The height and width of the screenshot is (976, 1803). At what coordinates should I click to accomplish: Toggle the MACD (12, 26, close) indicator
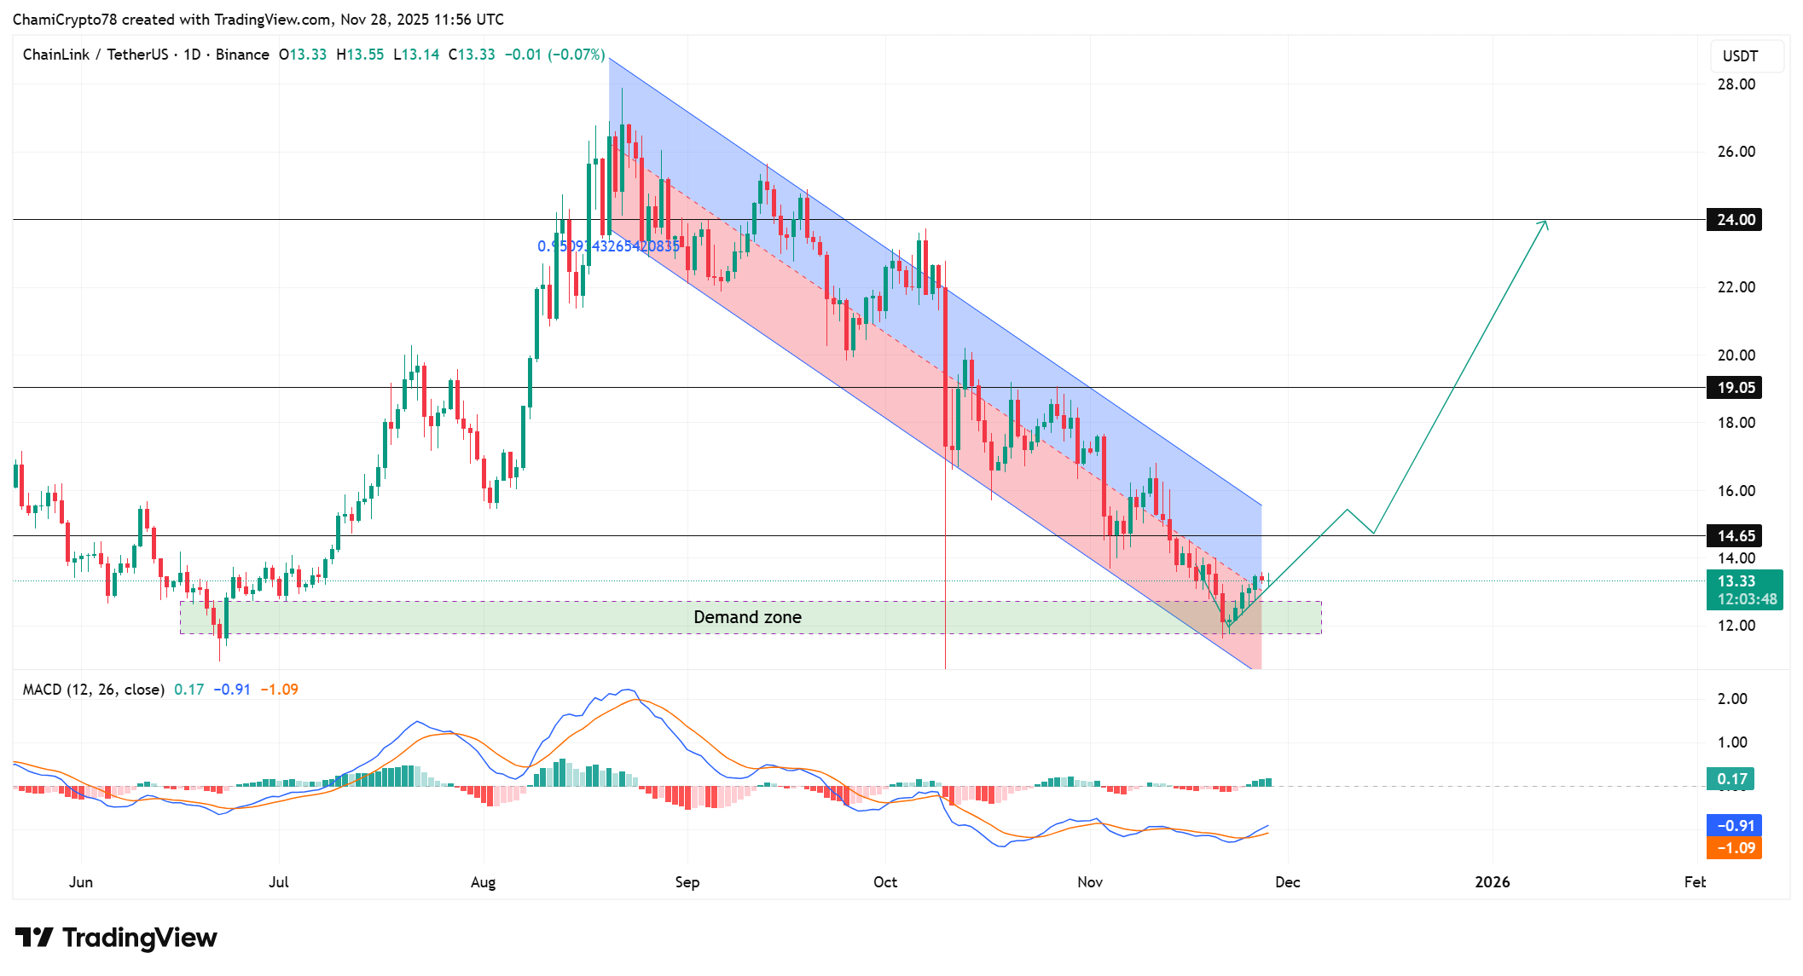[x=92, y=689]
